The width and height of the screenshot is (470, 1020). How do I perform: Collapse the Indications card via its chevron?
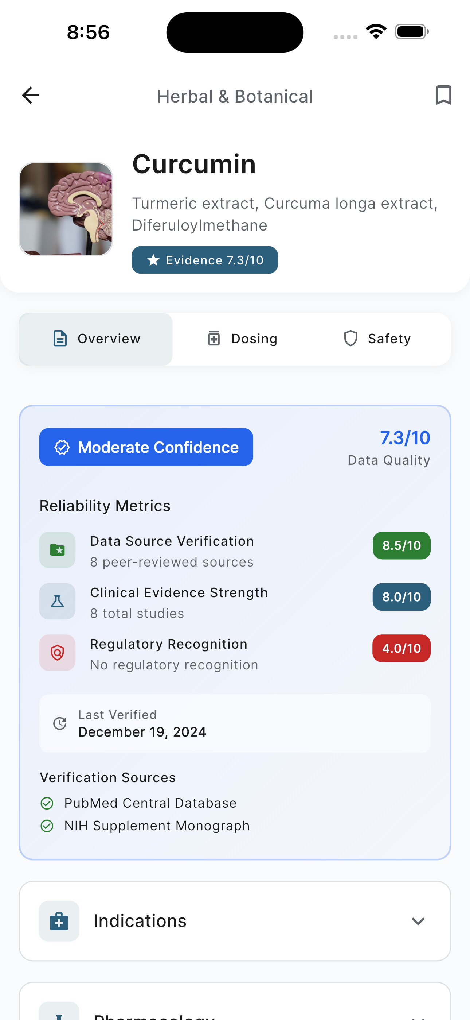(419, 921)
